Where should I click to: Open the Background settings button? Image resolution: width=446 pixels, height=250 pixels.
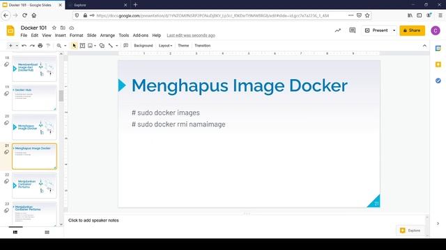(x=144, y=46)
